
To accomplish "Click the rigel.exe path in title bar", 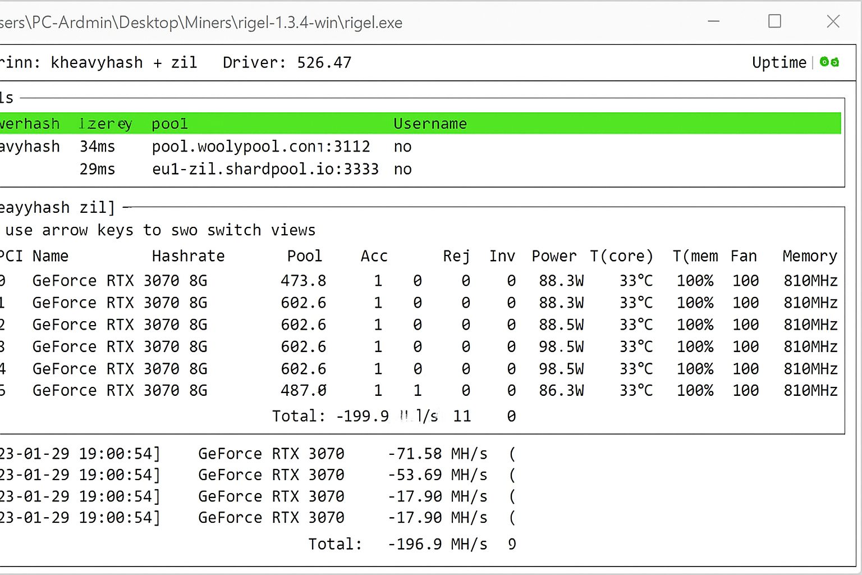I will click(x=201, y=23).
